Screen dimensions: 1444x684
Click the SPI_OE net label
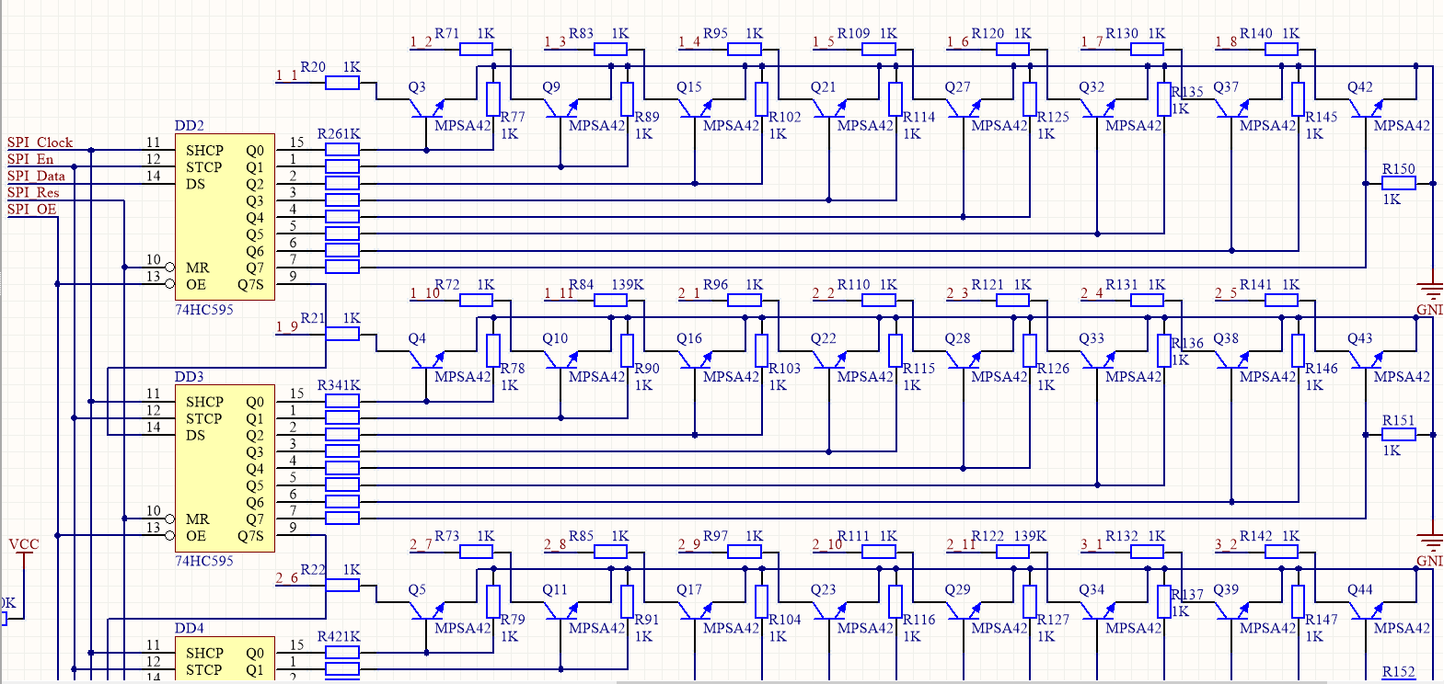pyautogui.click(x=31, y=209)
